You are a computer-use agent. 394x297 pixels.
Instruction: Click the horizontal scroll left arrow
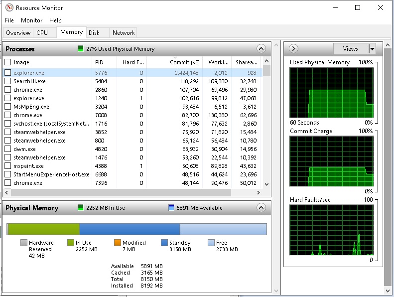(x=6, y=193)
